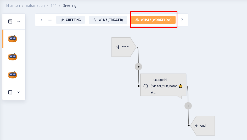The width and height of the screenshot is (247, 140).
Task: Add step after the start node
Action: (x=138, y=66)
